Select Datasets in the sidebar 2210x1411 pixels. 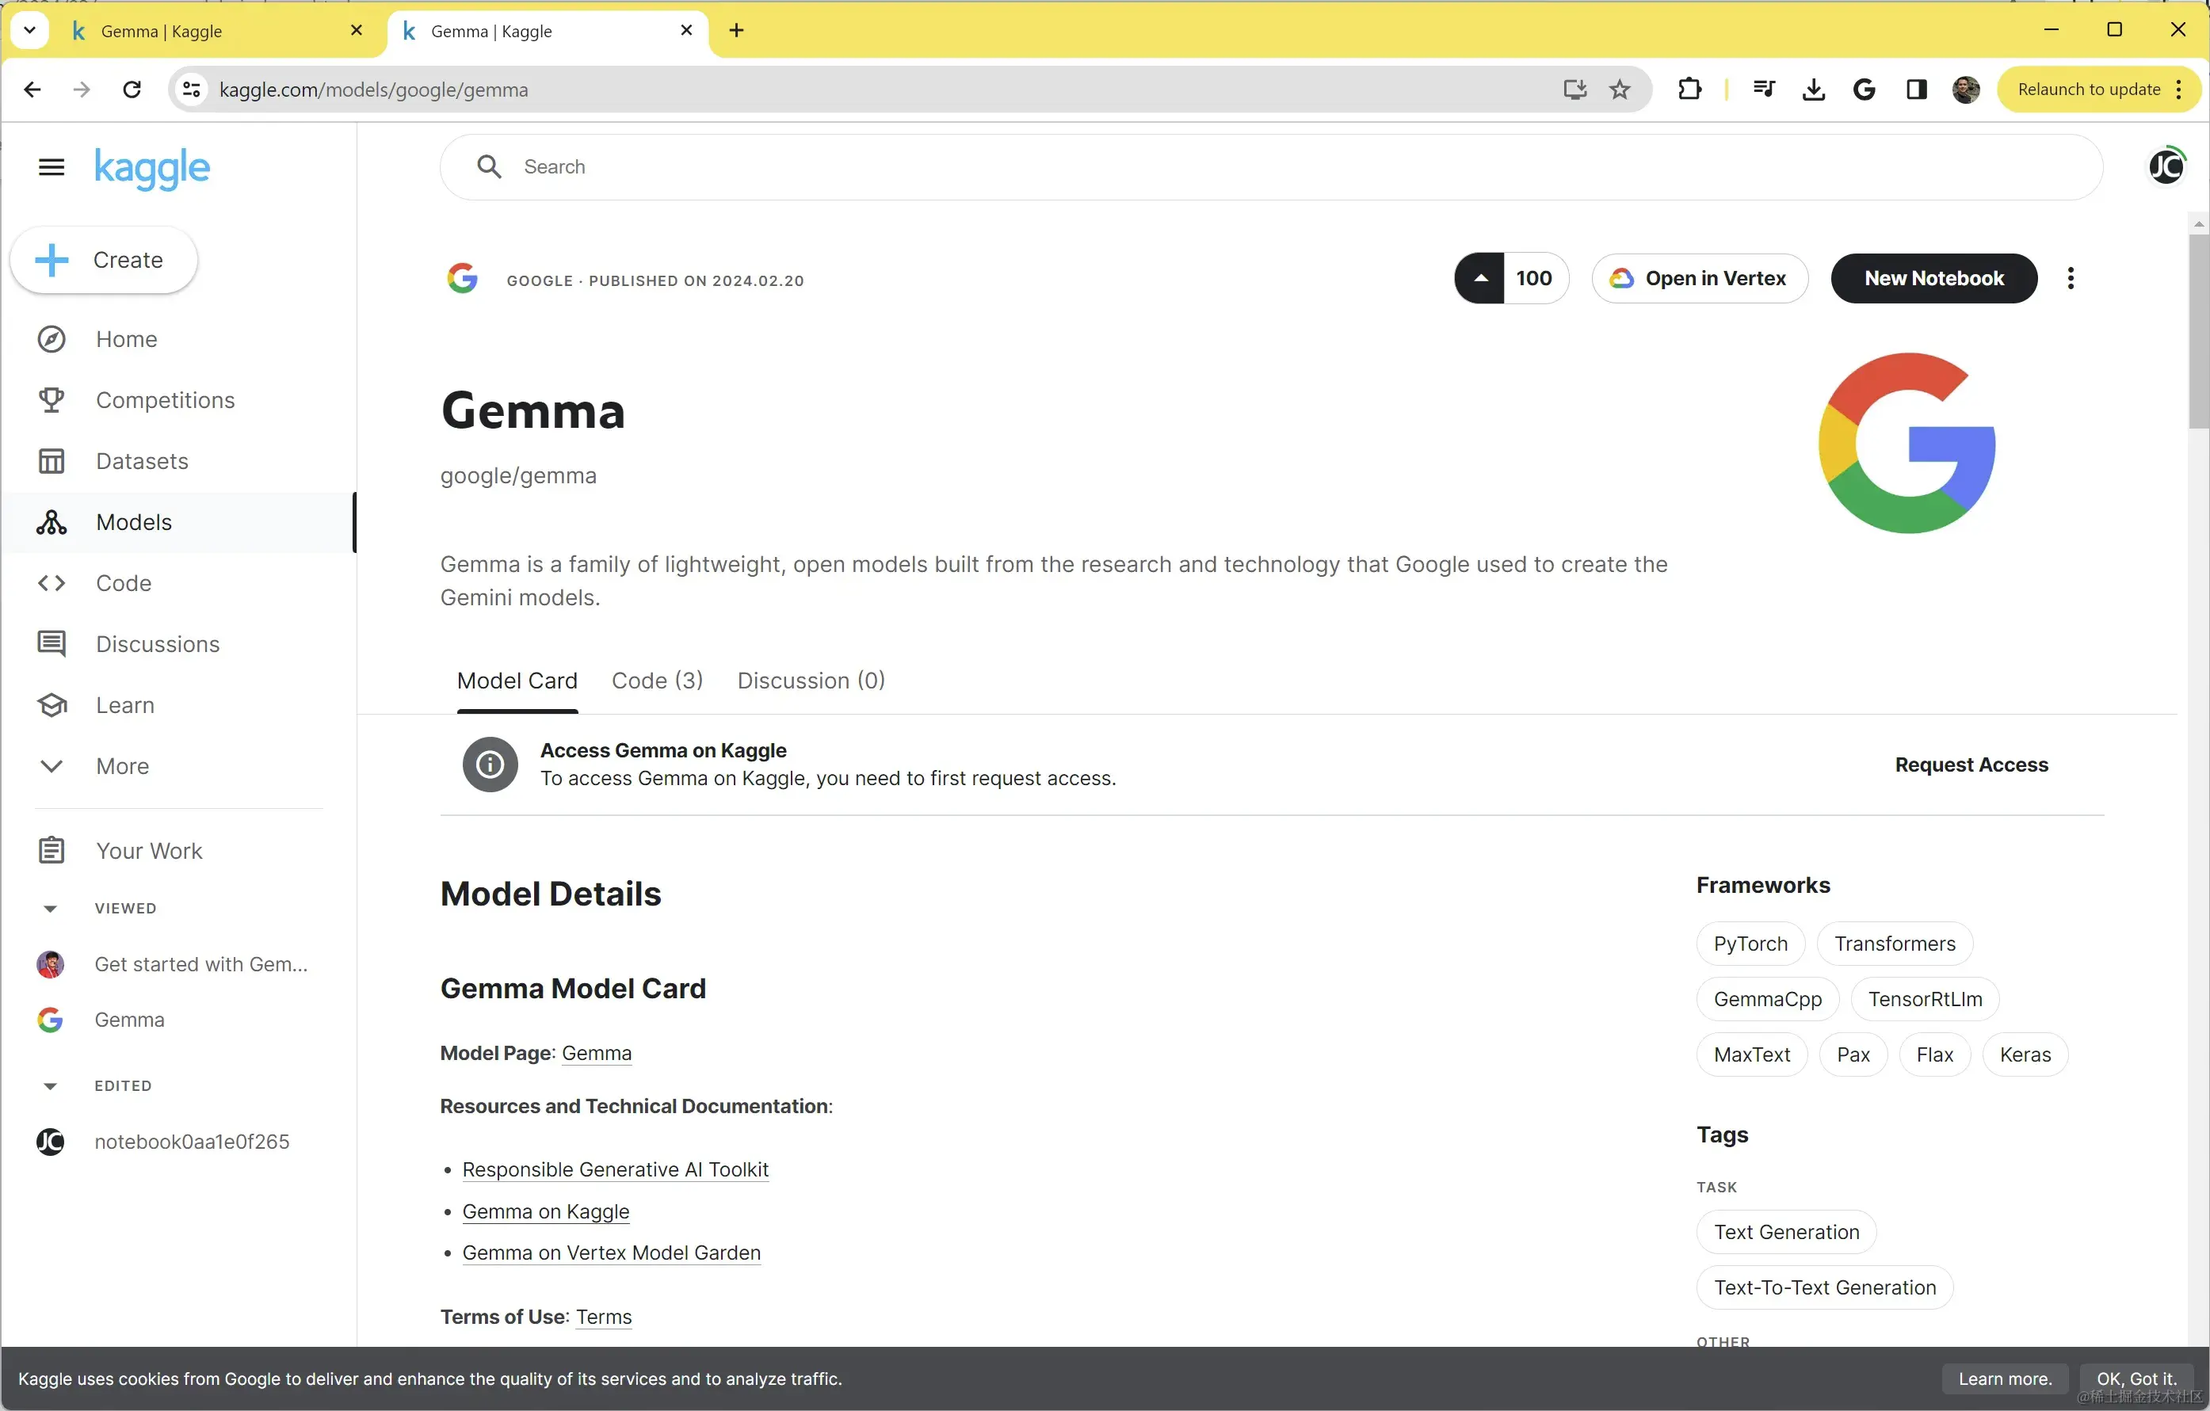point(143,460)
